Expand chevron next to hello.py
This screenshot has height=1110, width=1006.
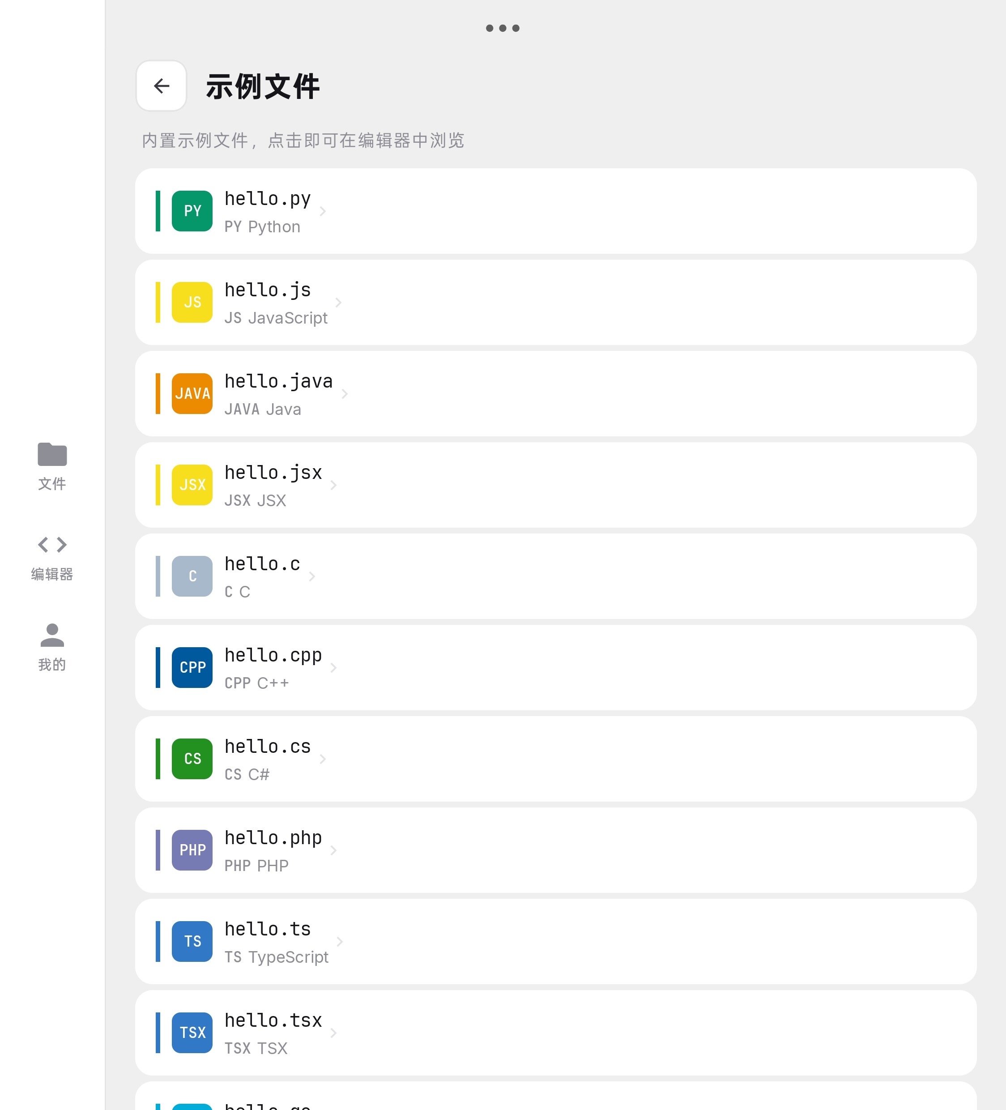[323, 211]
